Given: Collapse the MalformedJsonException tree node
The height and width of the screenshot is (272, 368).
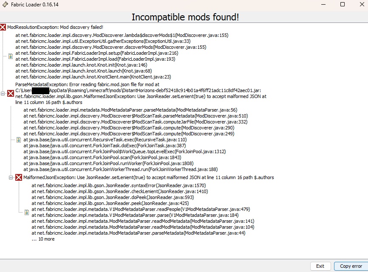Looking at the screenshot, I should point(11,177).
